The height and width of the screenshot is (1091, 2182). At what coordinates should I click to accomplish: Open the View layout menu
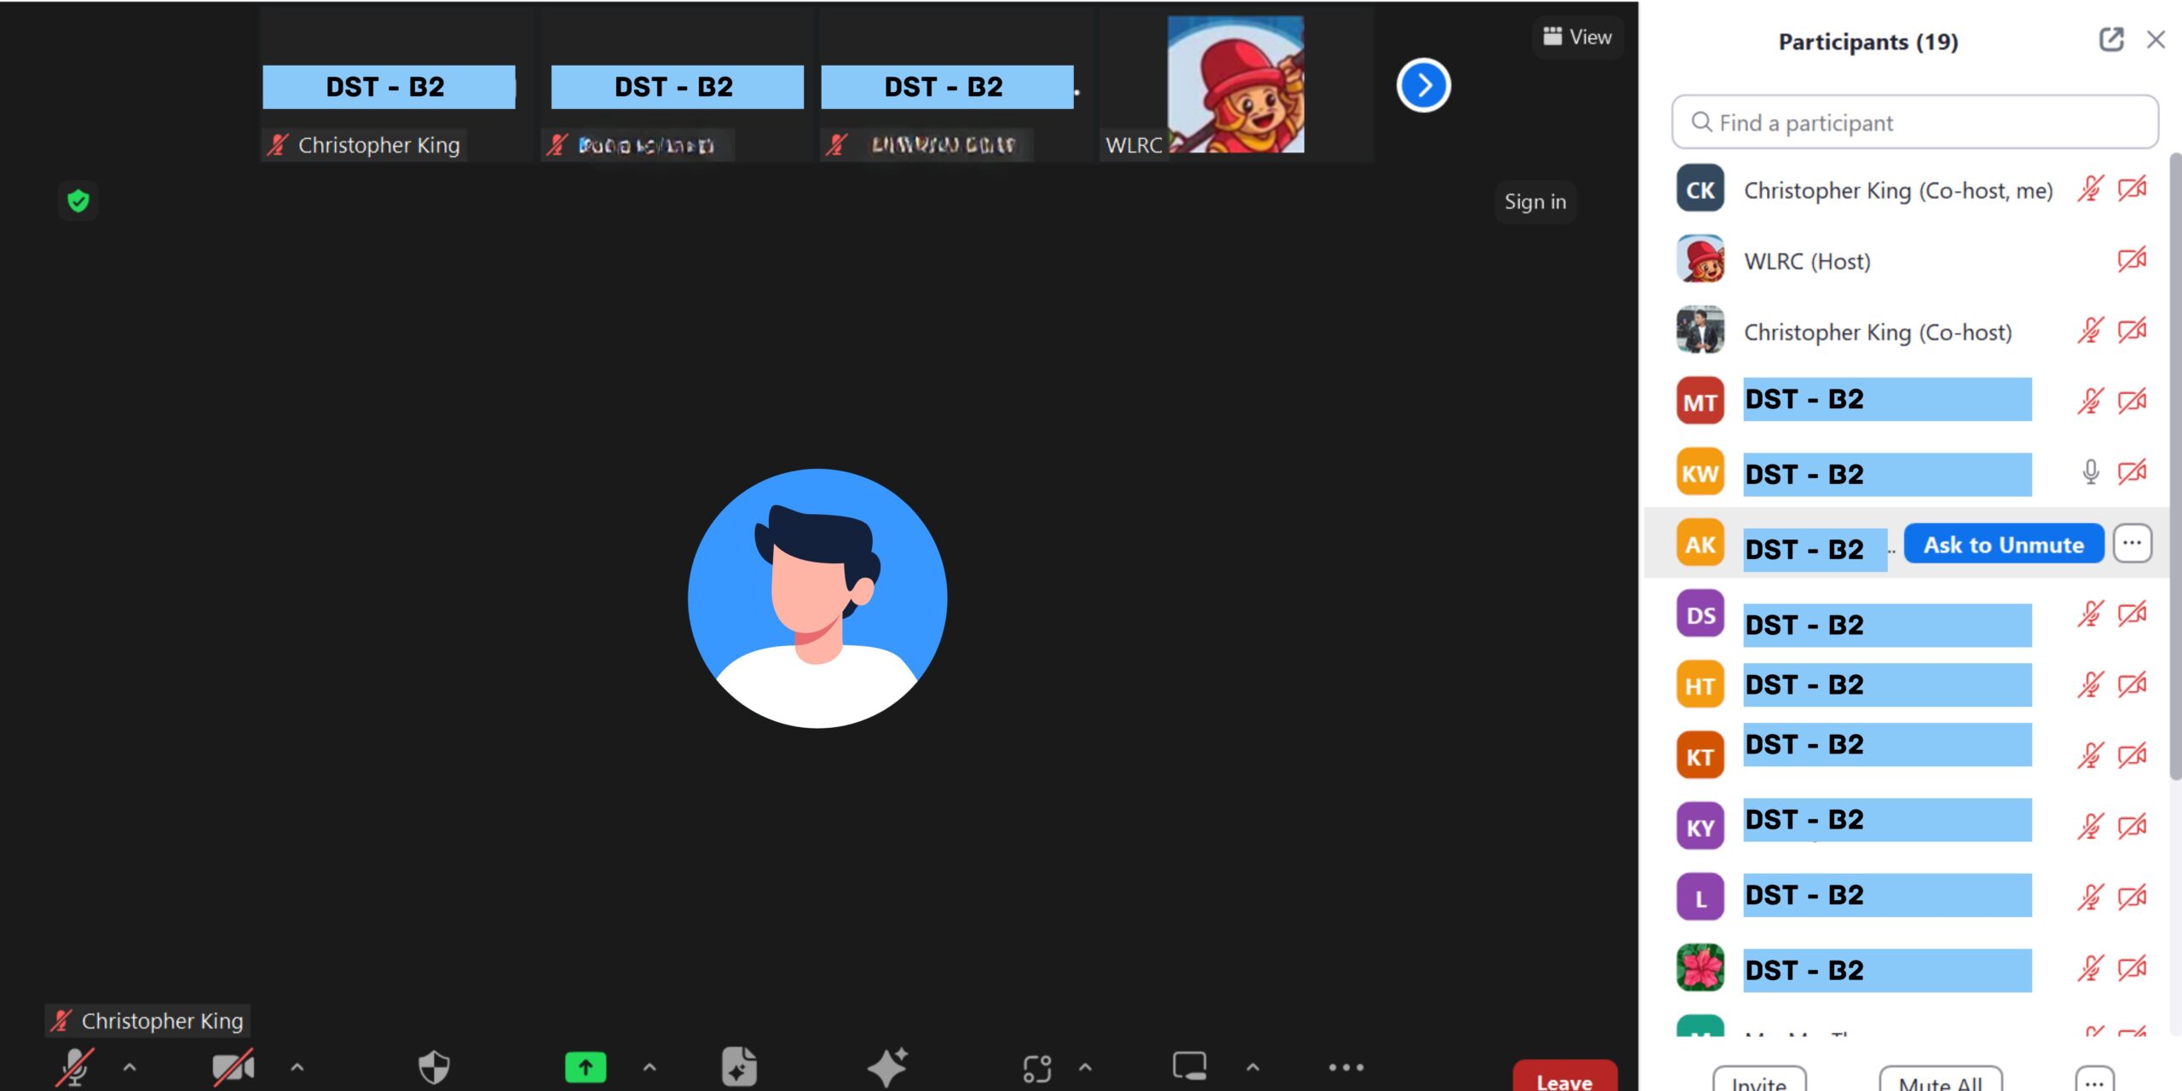[1578, 37]
